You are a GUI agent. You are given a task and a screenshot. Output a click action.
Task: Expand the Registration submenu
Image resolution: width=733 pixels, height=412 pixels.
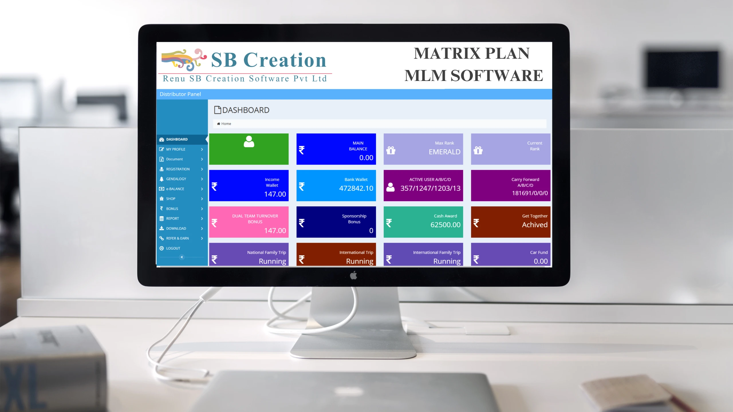[181, 169]
